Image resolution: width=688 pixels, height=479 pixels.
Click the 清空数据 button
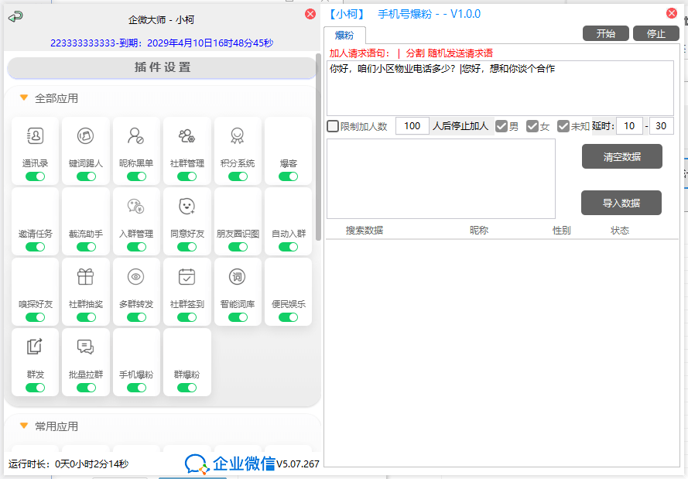(621, 156)
